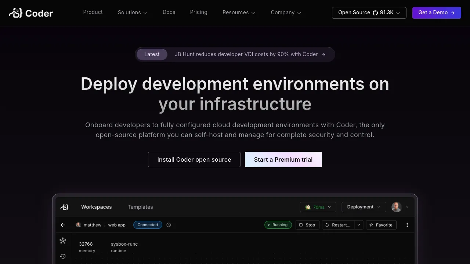Open the three-dot more options menu
470x264 pixels.
(x=407, y=225)
